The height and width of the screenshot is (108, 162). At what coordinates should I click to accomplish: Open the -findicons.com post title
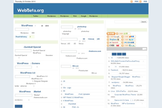(x=95, y=51)
